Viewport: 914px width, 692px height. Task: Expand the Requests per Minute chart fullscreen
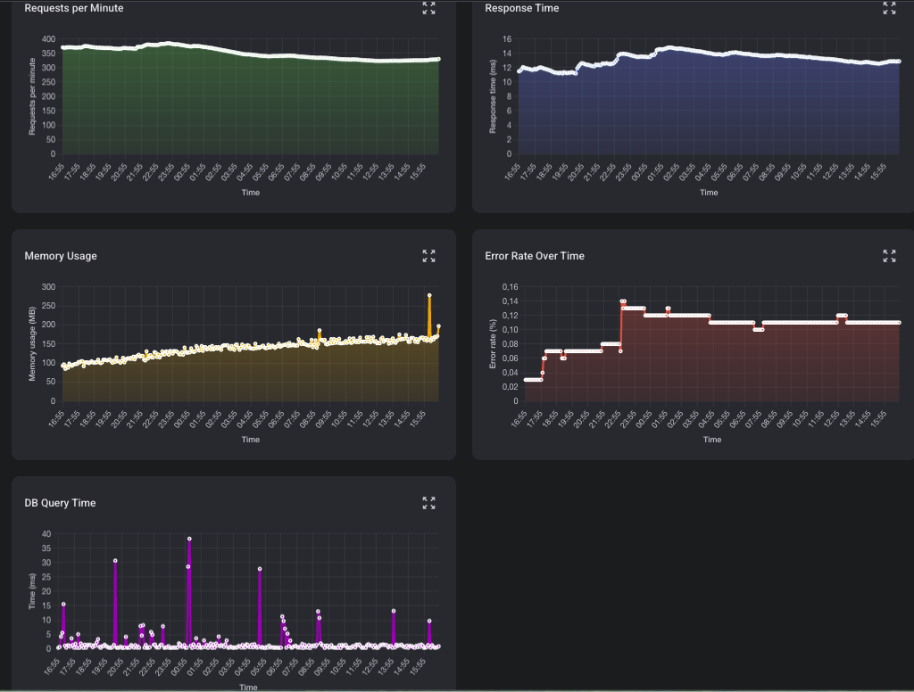(428, 8)
